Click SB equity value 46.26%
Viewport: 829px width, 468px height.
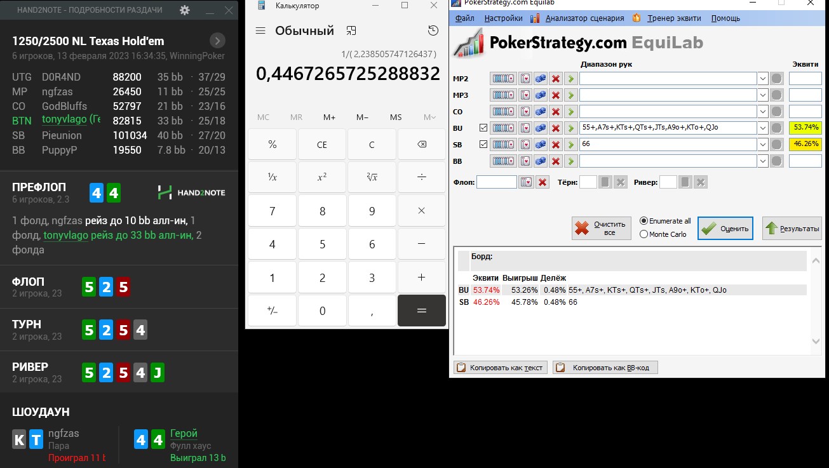point(805,145)
